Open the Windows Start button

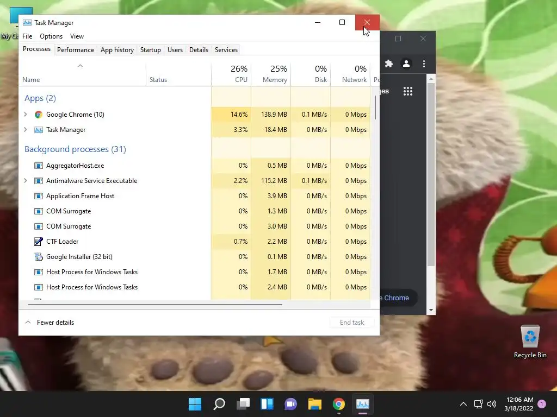[x=195, y=404]
